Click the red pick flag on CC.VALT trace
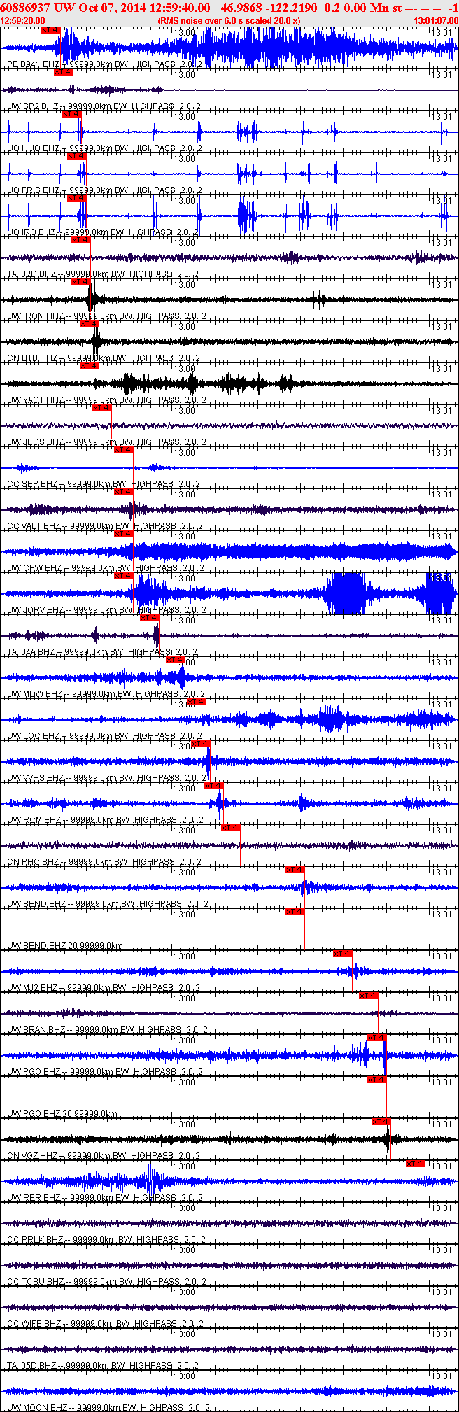This screenshot has width=459, height=1412. 123,492
